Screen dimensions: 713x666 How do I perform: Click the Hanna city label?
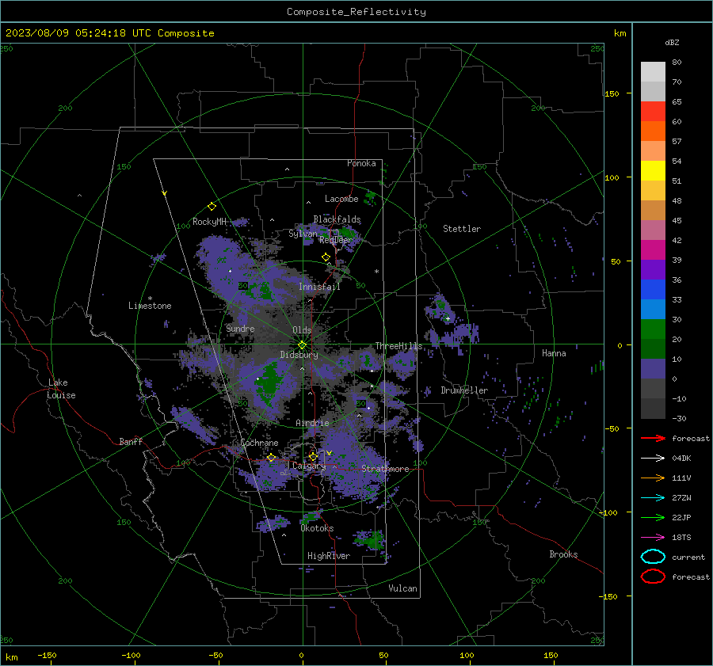tap(554, 353)
